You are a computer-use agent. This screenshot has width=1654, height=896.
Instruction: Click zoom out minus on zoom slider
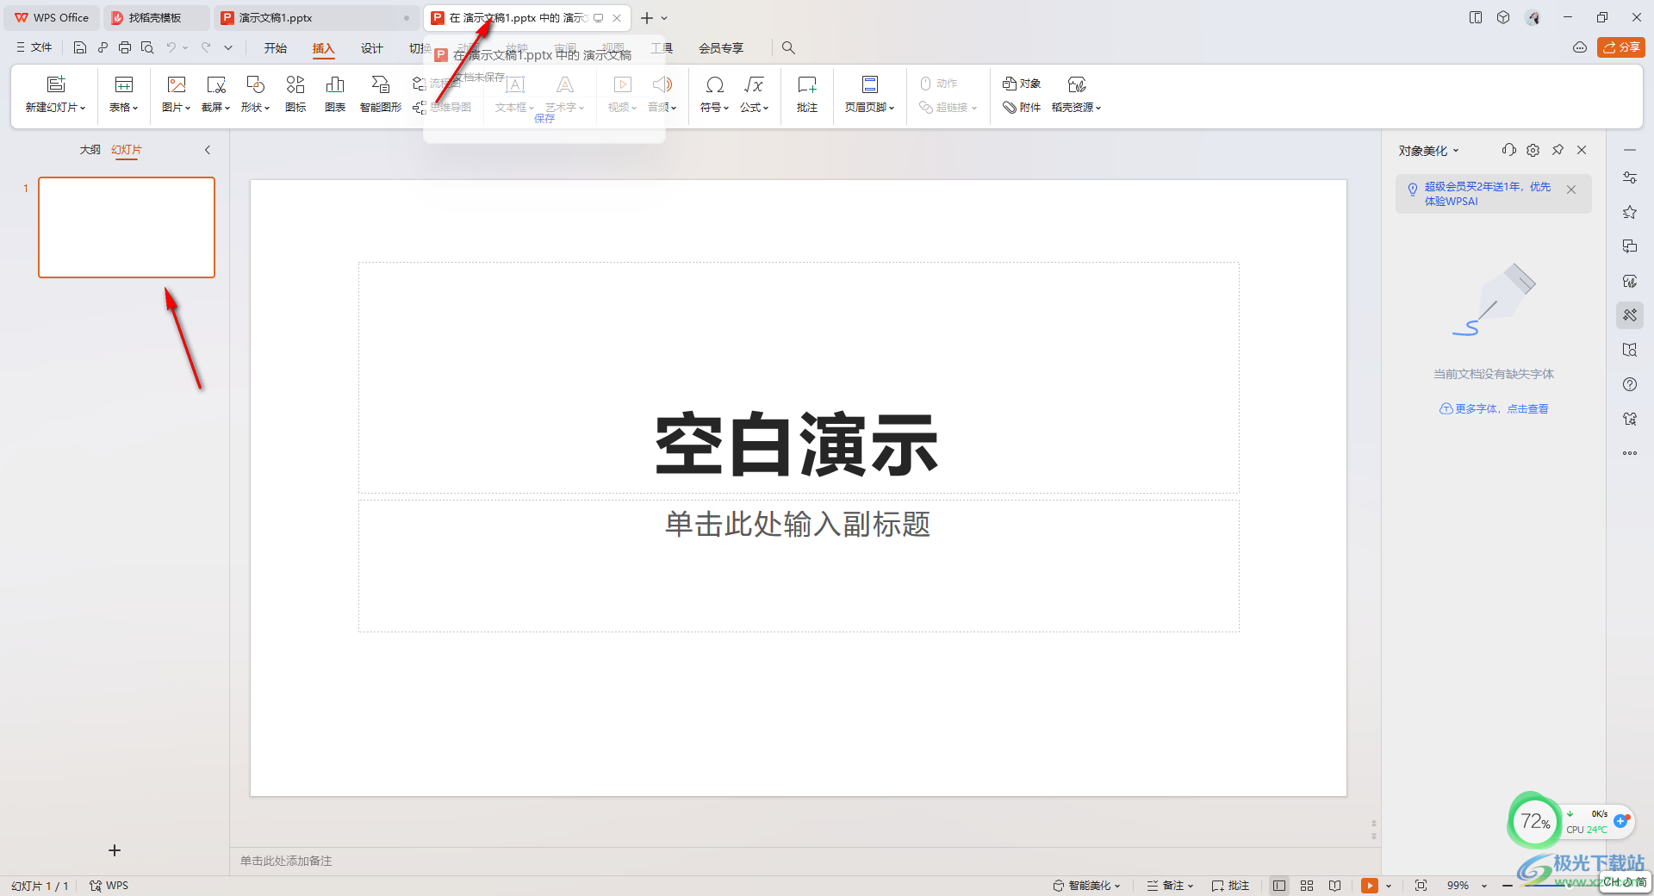1508,886
